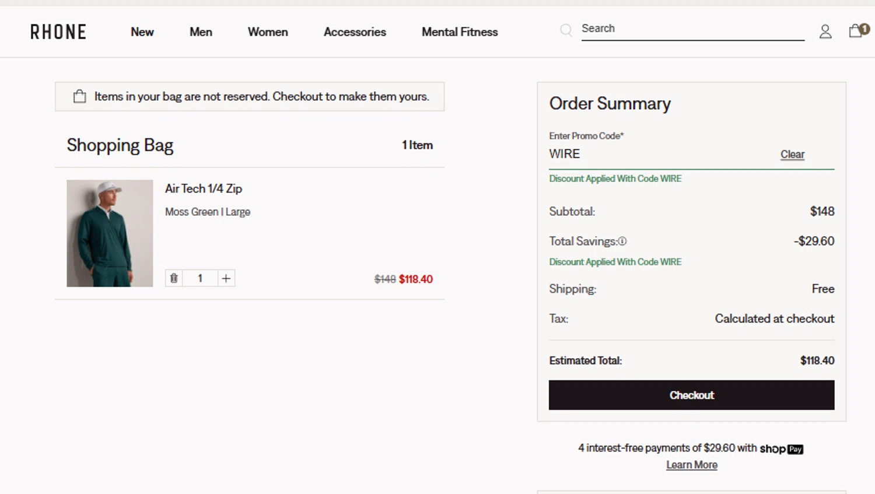Open the shopping bag cart icon
The height and width of the screenshot is (494, 875).
tap(856, 31)
